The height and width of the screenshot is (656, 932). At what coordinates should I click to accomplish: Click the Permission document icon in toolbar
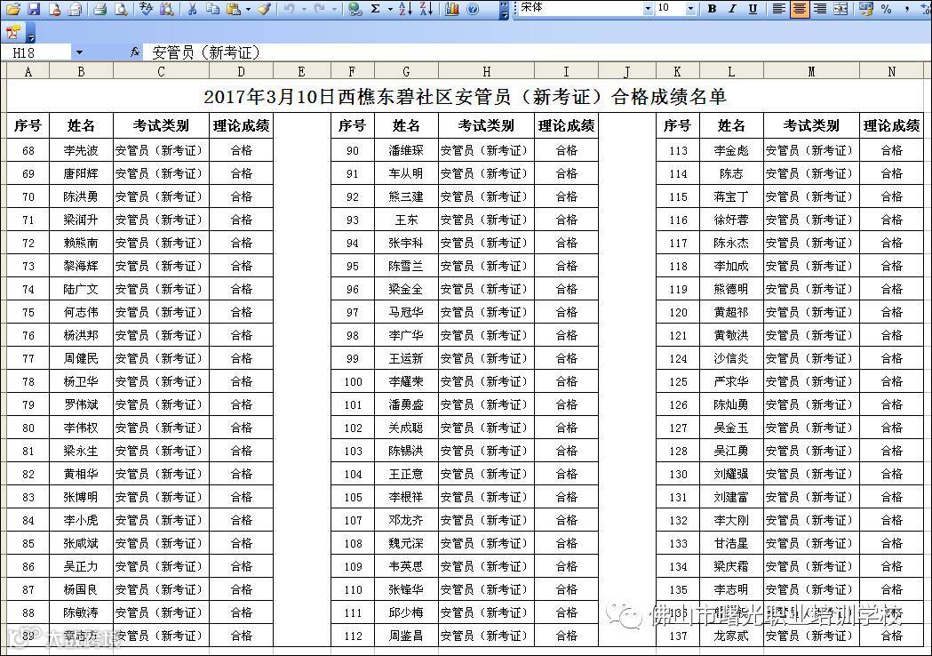[54, 8]
